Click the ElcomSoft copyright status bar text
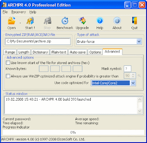147x143 pixels. [43, 139]
